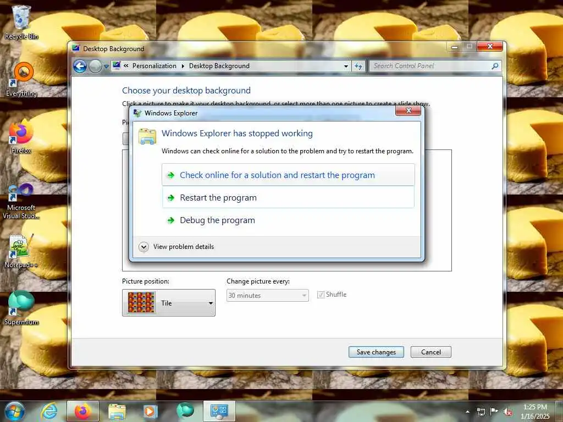Expand View problem details
Viewport: 563px width, 422px height.
click(x=176, y=247)
